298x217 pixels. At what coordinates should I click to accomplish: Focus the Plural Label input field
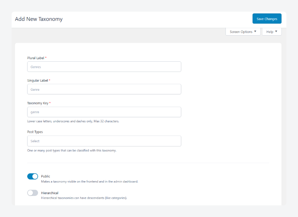(x=104, y=67)
